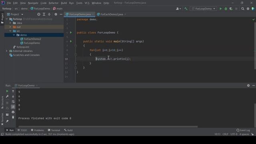
Task: Select ForLoopDemo class in project tree
Action: pos(32,43)
